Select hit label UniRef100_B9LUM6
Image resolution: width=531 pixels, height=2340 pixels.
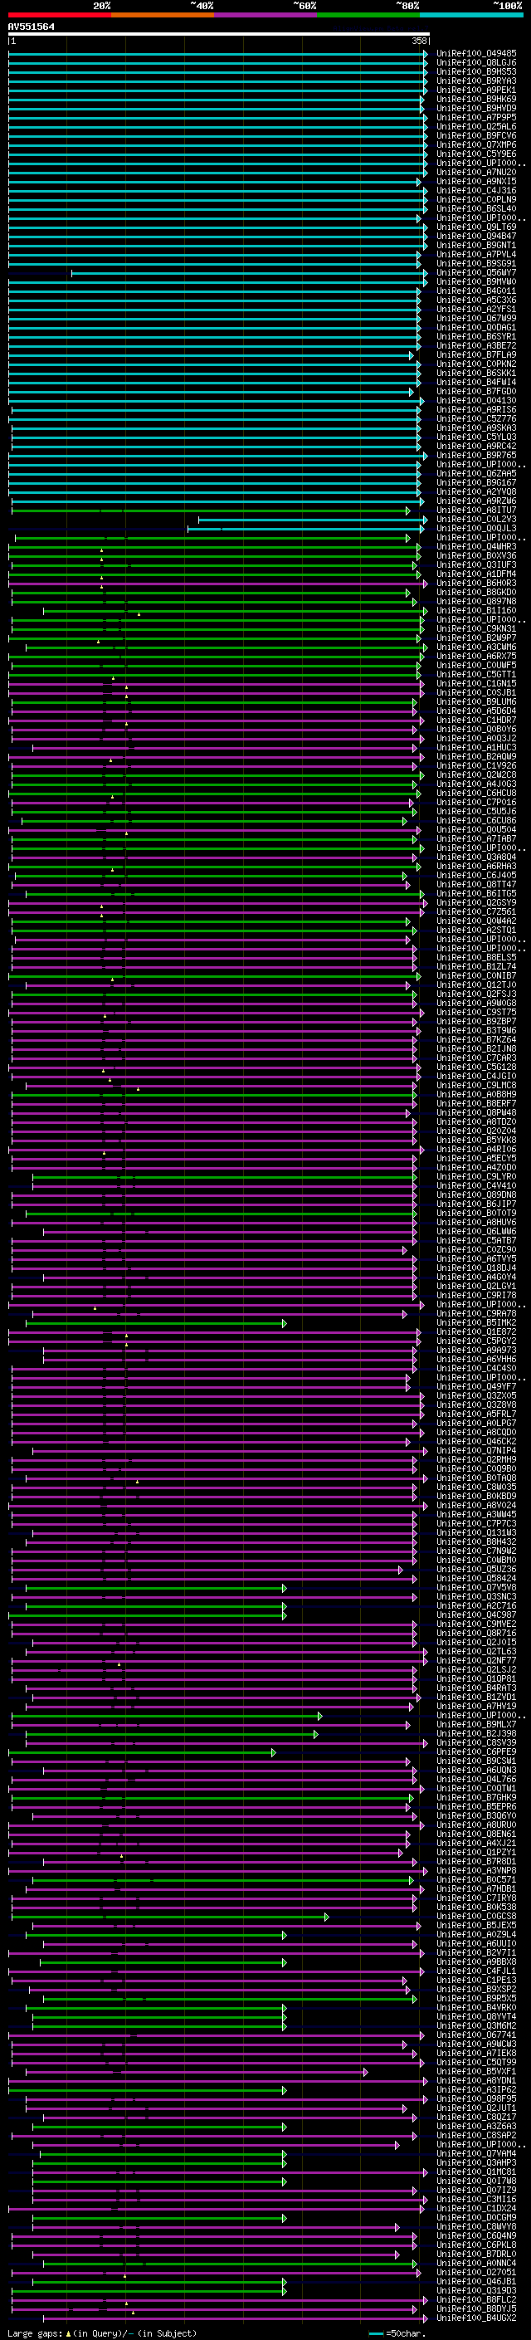click(x=476, y=701)
